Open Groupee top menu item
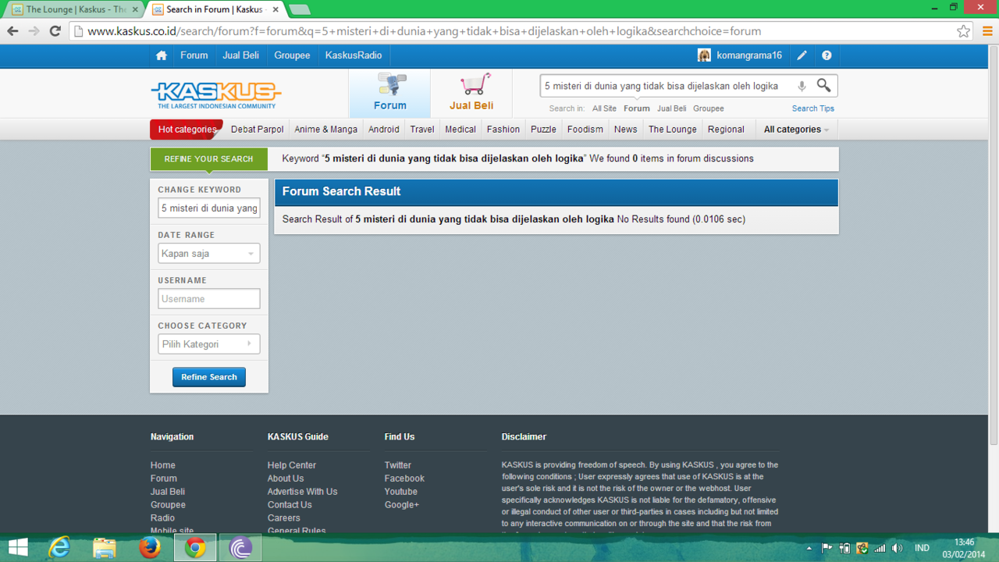 pos(292,55)
